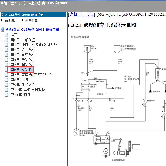Select 第2章 转向系统 in the tree

tap(23, 50)
